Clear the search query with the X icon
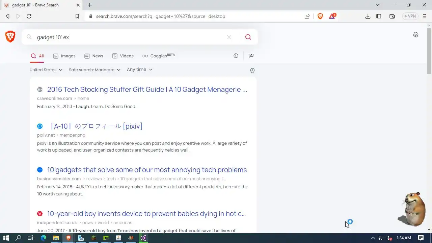 229,37
